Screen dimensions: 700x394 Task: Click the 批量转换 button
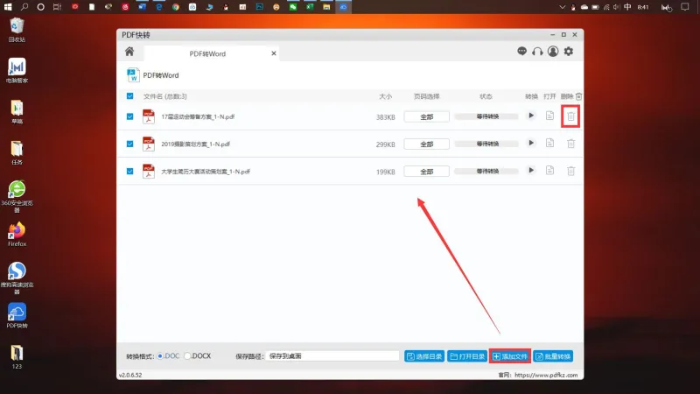tap(553, 356)
